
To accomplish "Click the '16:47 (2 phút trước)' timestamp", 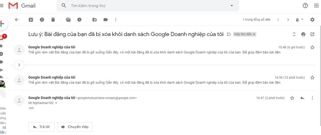I will (x=270, y=98).
